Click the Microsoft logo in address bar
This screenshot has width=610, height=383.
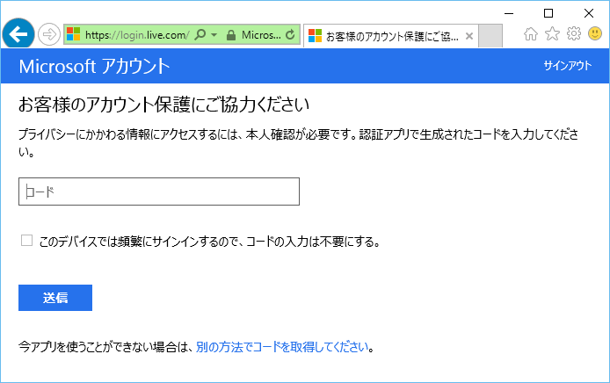(x=73, y=34)
